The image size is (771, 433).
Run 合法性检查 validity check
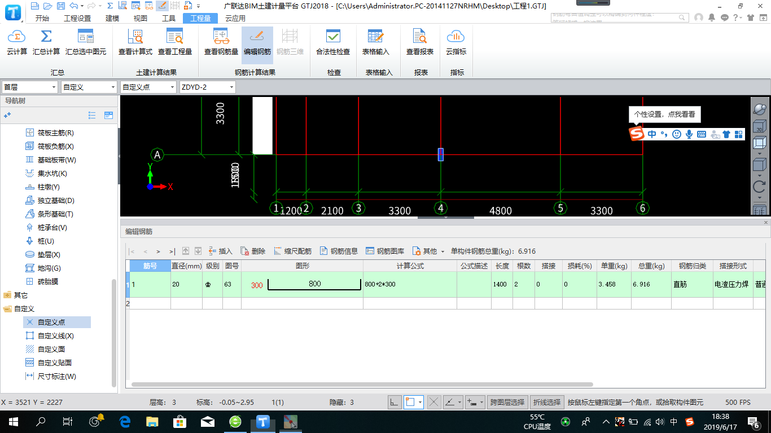tap(333, 43)
